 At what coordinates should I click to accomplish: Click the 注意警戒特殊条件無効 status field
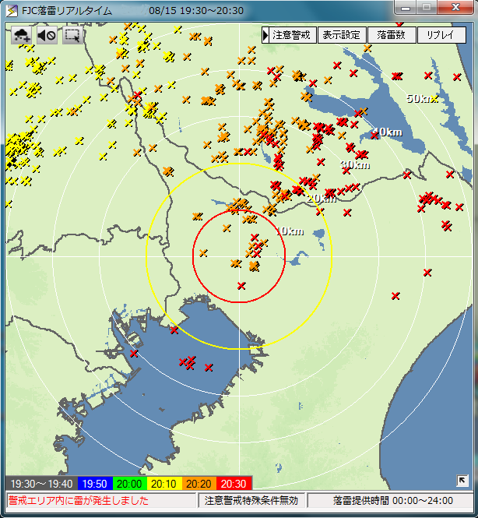251,501
